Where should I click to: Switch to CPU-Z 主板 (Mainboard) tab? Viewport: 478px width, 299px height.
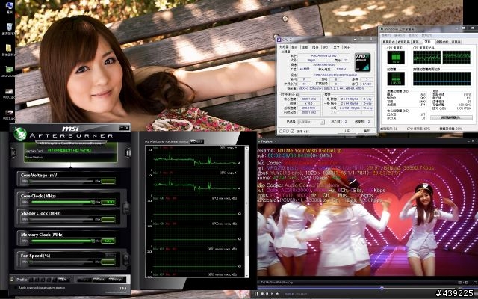click(305, 47)
